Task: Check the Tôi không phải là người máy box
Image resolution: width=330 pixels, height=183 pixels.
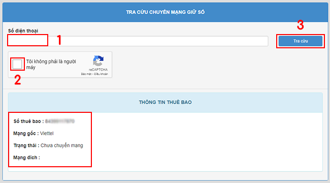Action: 17,64
